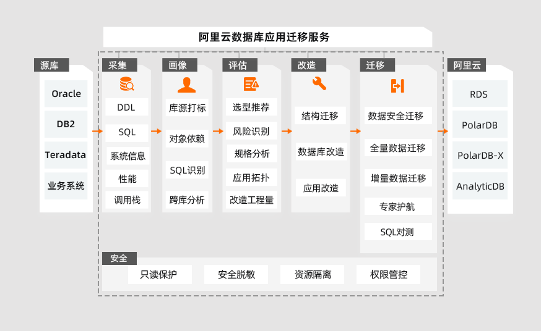Click the 权限管控 security item

tap(388, 274)
